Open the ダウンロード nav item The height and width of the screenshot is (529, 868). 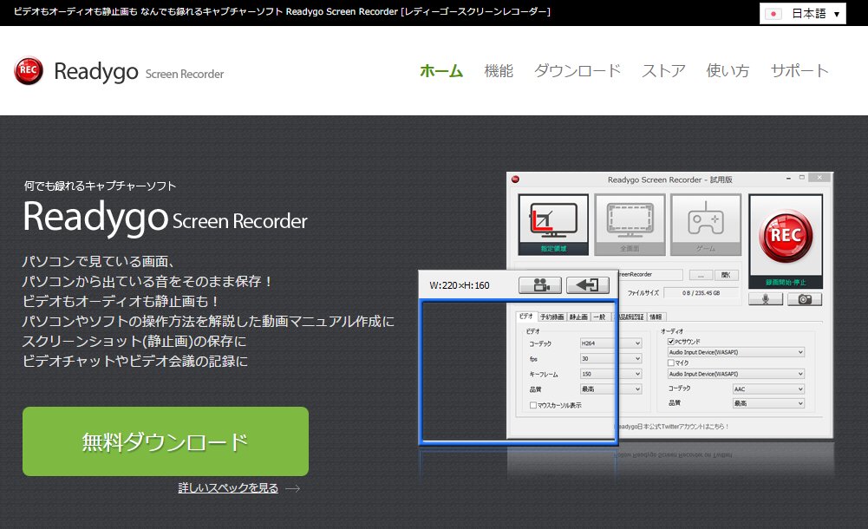[x=578, y=71]
